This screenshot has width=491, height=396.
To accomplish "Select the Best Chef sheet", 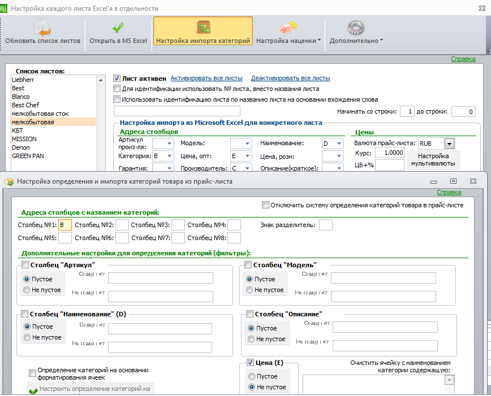I will (53, 105).
